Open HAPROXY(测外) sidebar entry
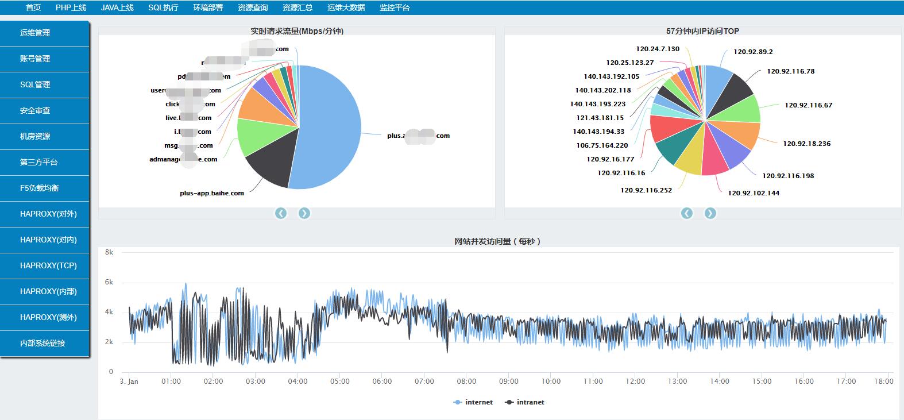Screen dimensions: 904x420 [x=45, y=318]
